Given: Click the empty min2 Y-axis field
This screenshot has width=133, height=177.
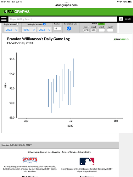Looking at the screenshot, I should click(x=102, y=30).
